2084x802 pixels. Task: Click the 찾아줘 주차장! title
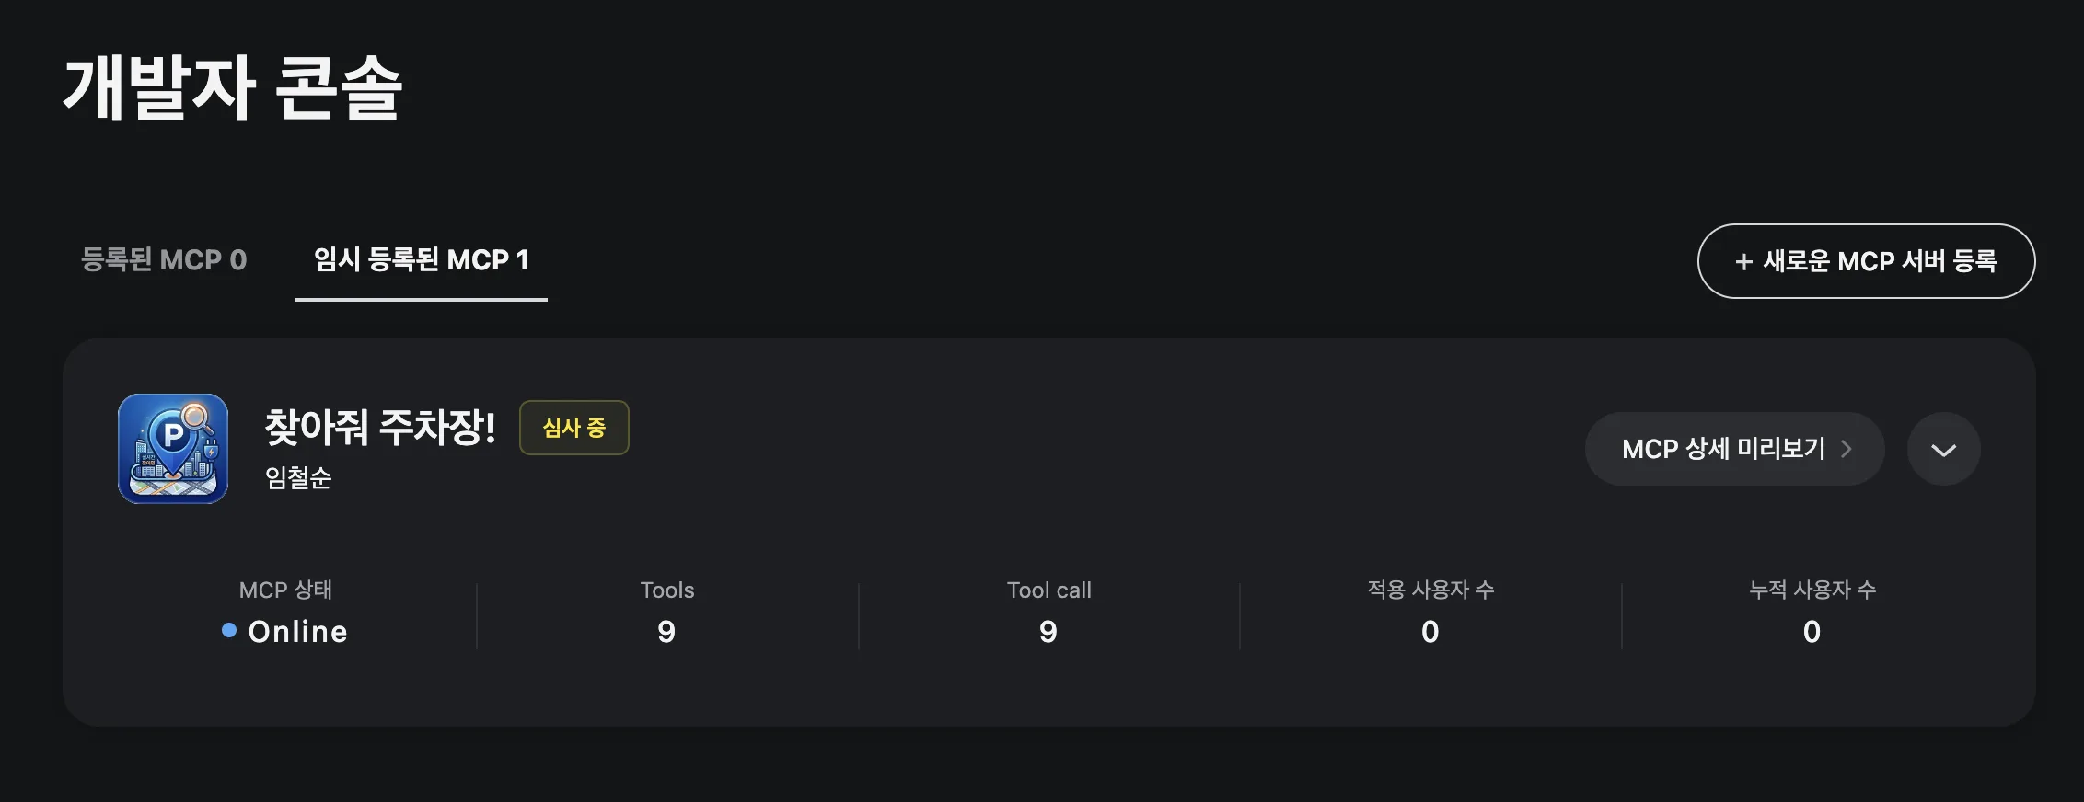tap(380, 428)
